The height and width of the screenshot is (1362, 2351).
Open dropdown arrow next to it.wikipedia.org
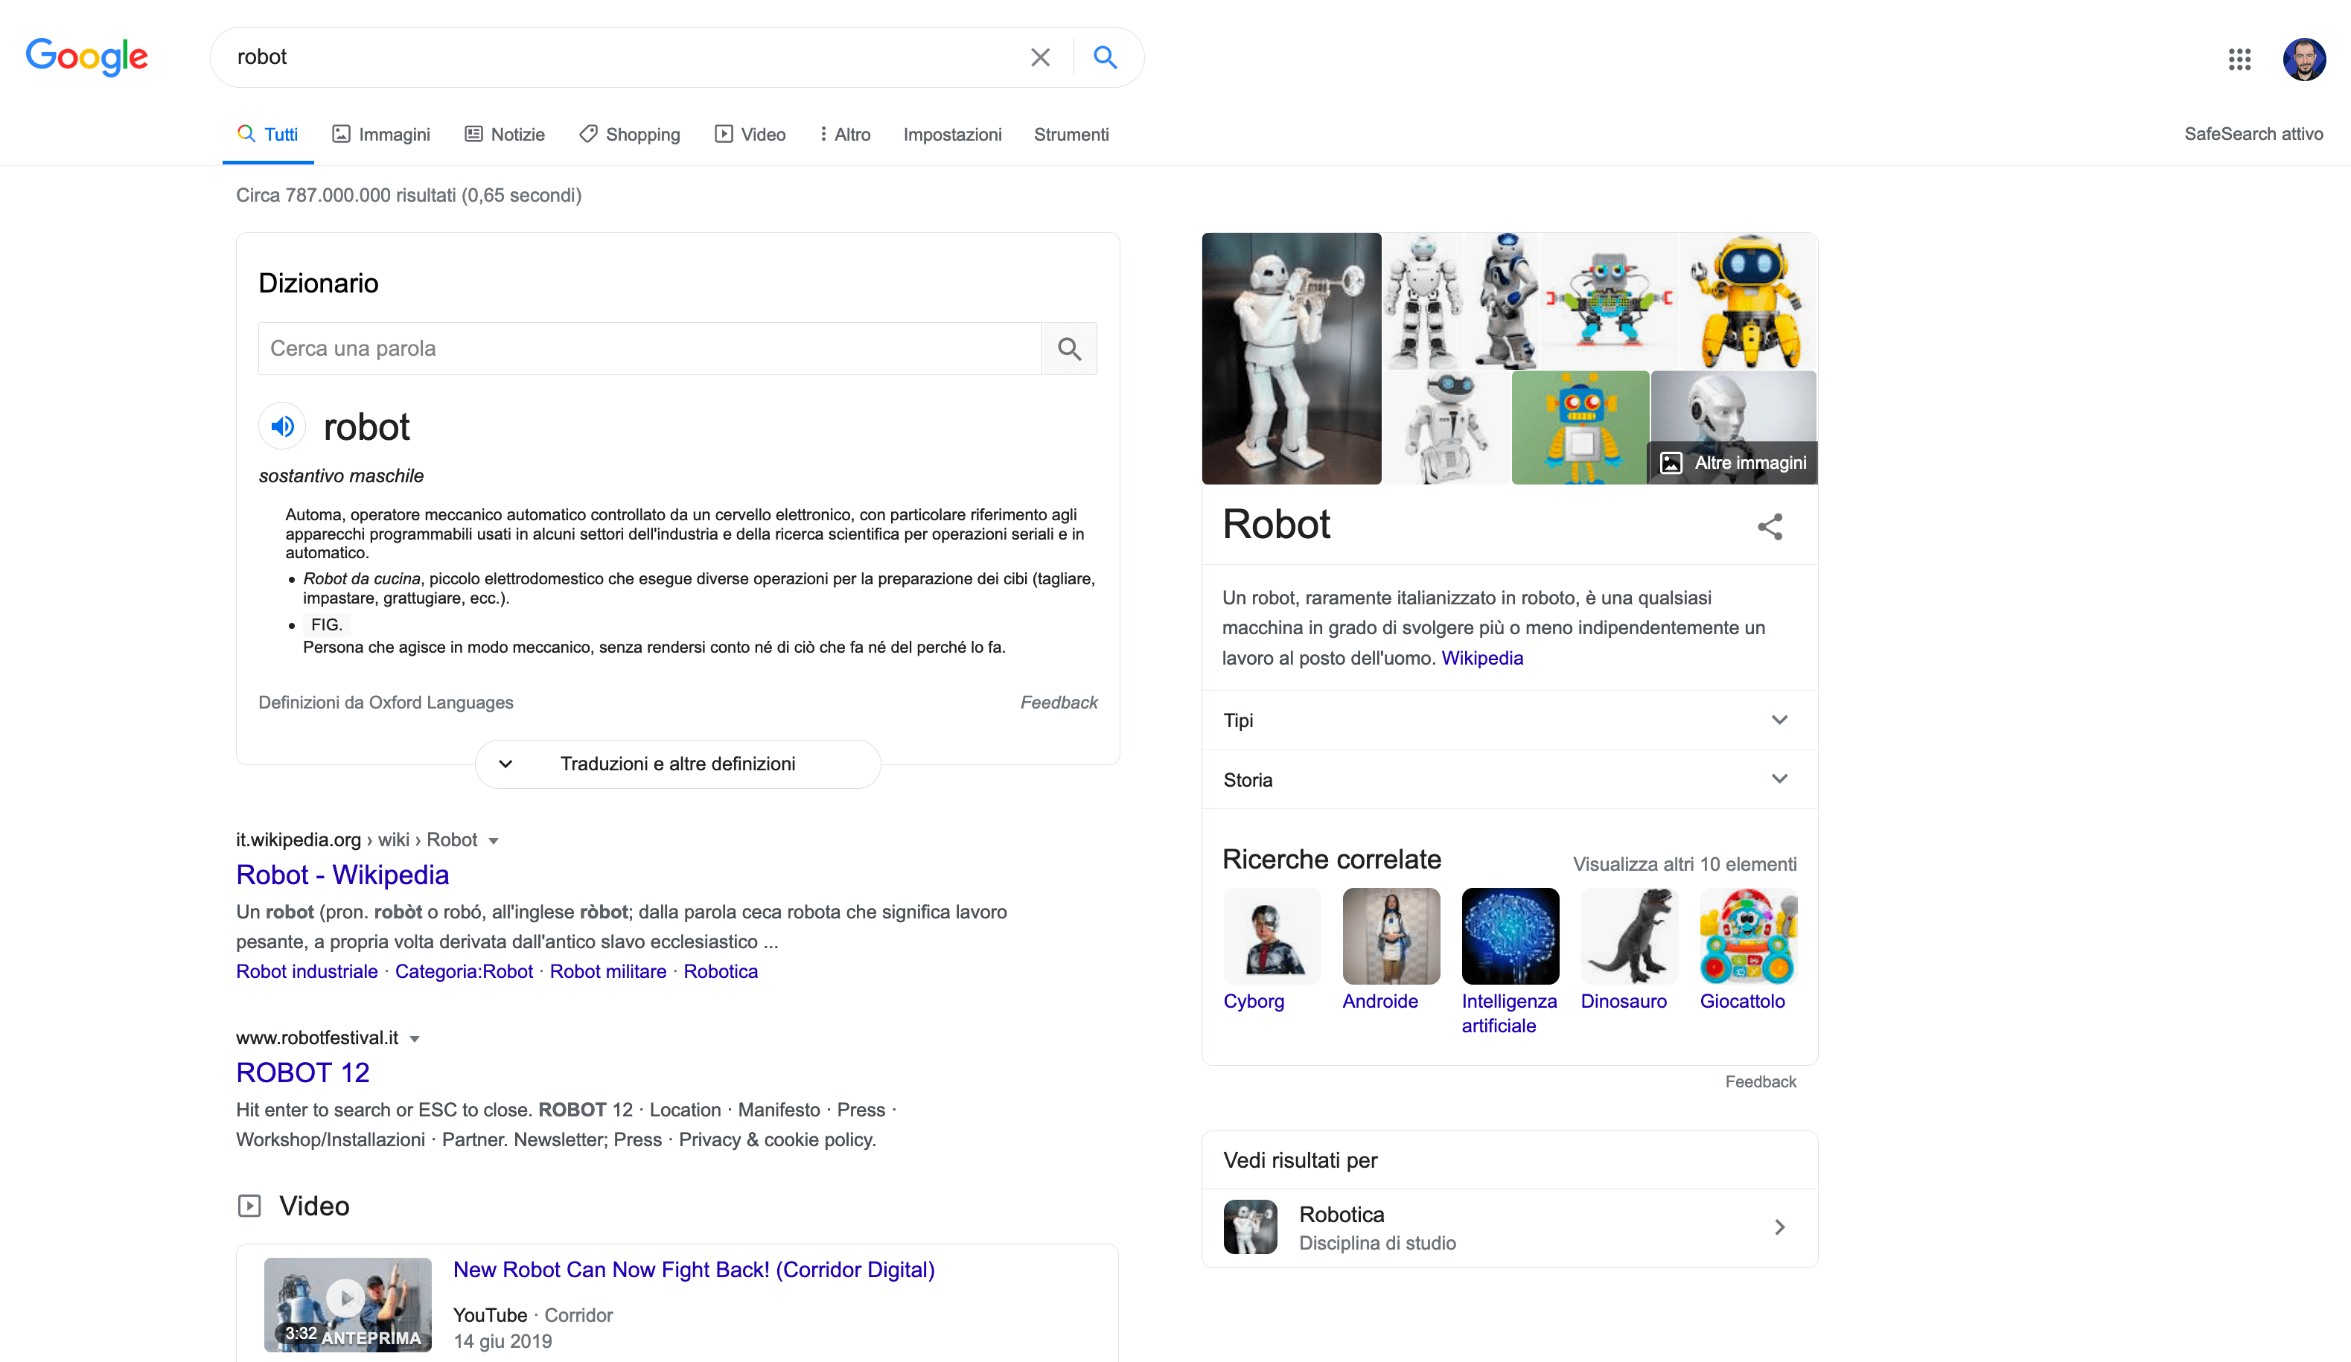tap(494, 840)
